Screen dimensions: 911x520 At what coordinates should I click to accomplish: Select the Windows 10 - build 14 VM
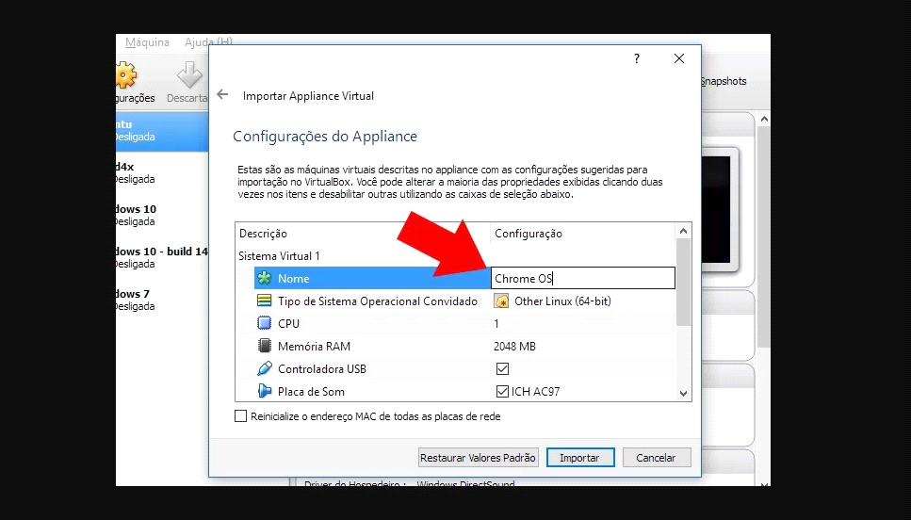(x=162, y=257)
